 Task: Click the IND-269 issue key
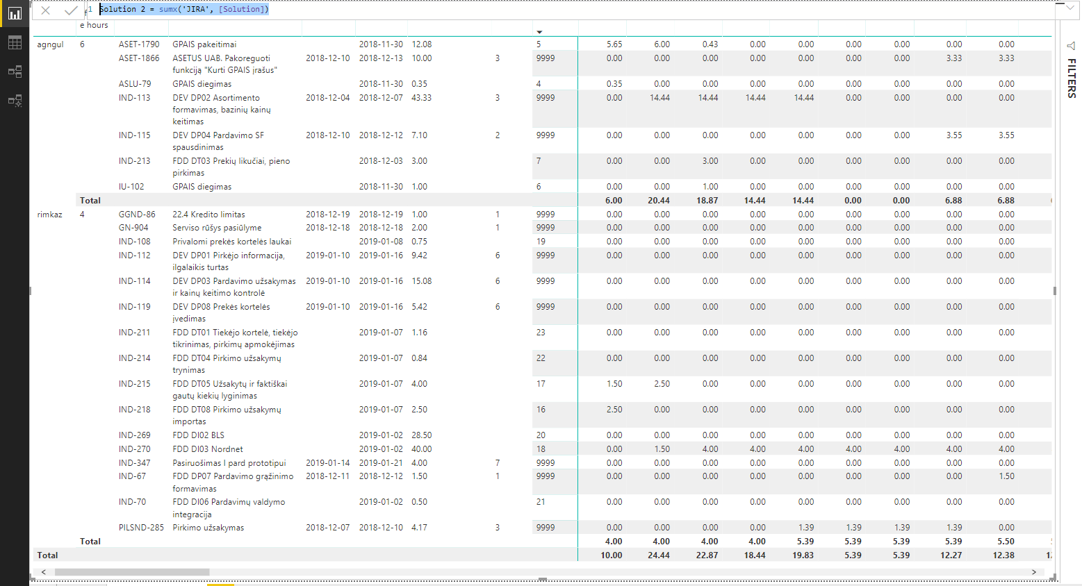pos(134,435)
